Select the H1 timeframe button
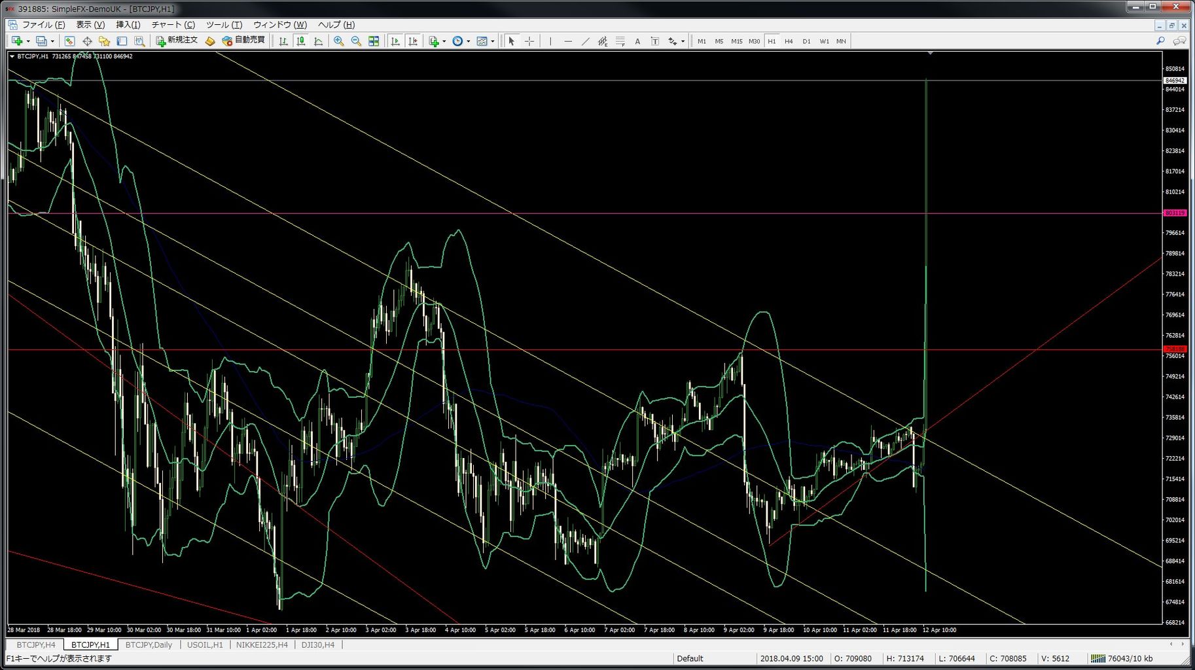This screenshot has height=670, width=1195. 772,41
